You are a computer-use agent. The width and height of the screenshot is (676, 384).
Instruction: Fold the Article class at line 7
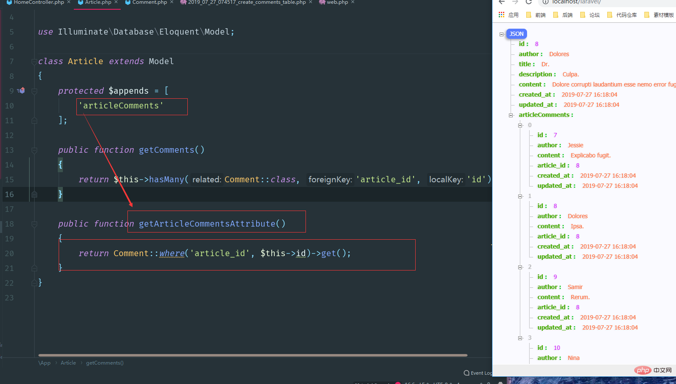coord(34,62)
